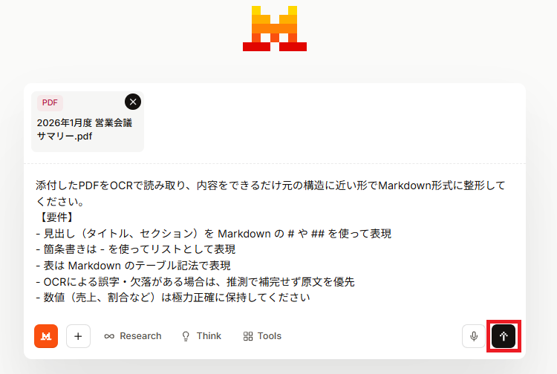
Task: Click the ください。 line of the prompt
Action: tap(60, 201)
